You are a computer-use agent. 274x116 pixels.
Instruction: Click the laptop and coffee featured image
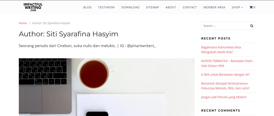(106, 87)
